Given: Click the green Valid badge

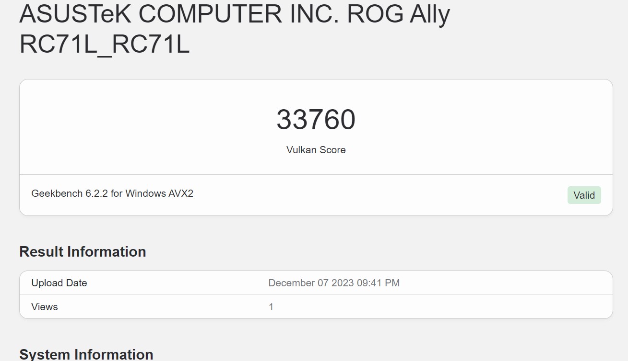Looking at the screenshot, I should click(x=584, y=195).
